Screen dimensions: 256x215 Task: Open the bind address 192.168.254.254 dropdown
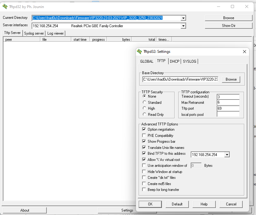tap(227, 154)
